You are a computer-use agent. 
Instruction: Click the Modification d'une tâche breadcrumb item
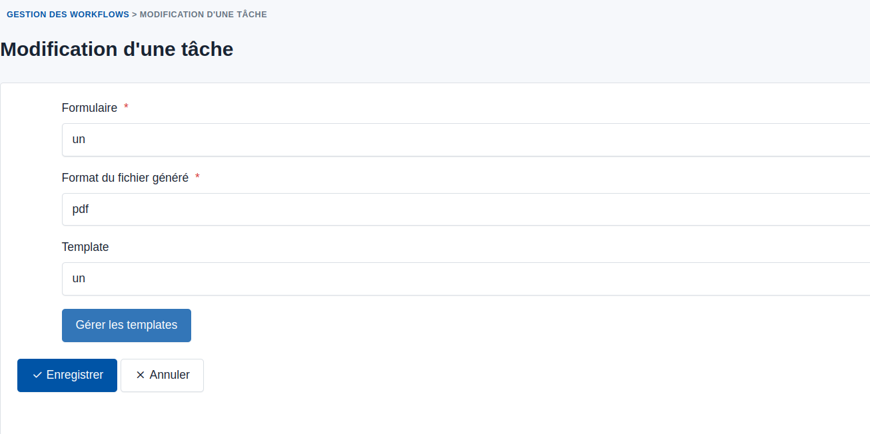tap(203, 15)
